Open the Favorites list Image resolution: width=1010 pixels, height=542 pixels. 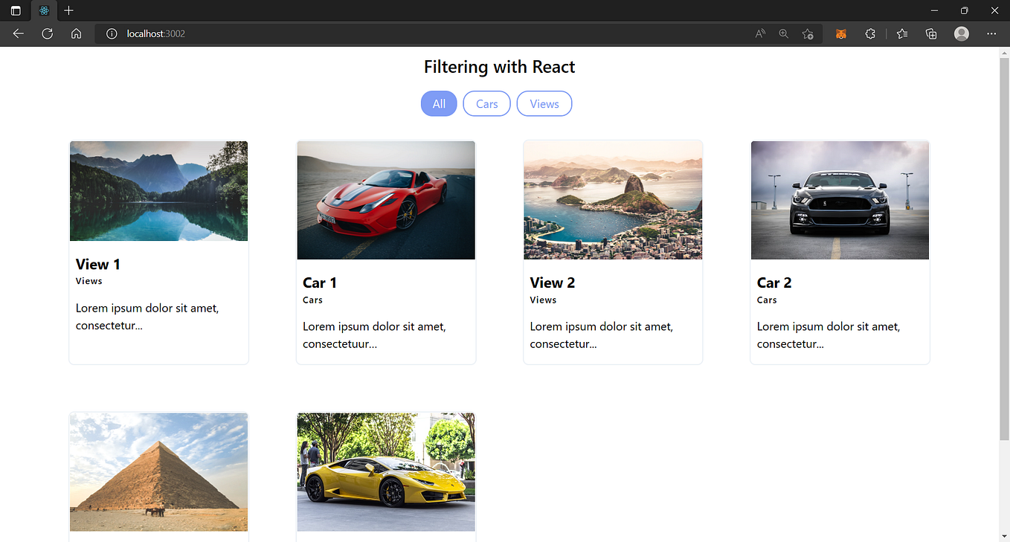(901, 33)
